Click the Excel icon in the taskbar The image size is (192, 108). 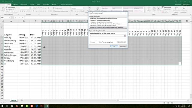(46, 106)
